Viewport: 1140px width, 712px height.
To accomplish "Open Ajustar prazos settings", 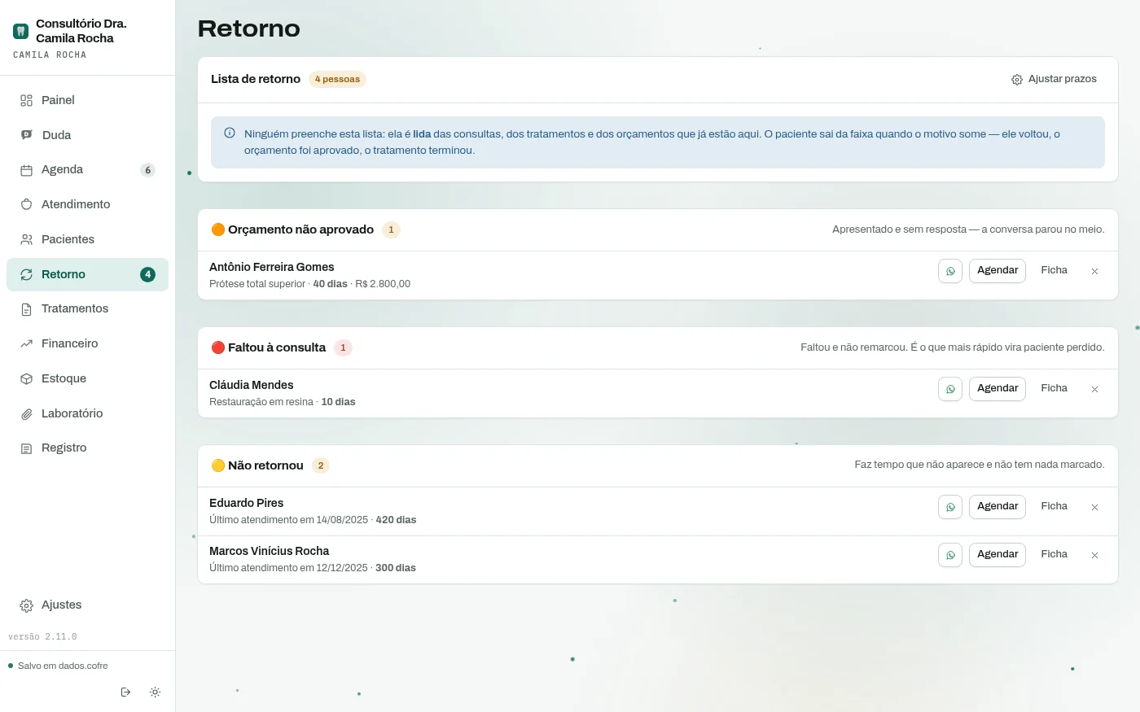I will click(x=1054, y=79).
